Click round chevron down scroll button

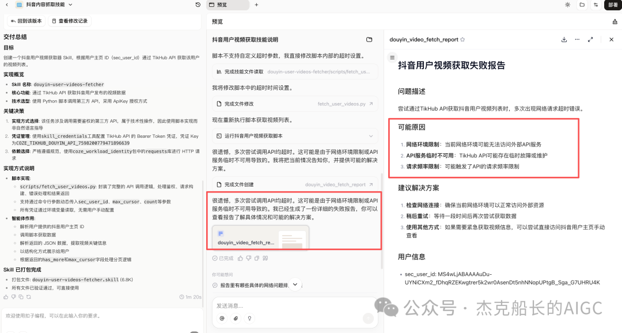pos(295,285)
